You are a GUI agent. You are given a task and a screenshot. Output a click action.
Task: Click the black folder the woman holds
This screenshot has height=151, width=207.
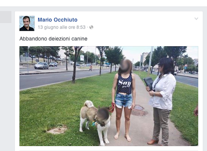148,83
